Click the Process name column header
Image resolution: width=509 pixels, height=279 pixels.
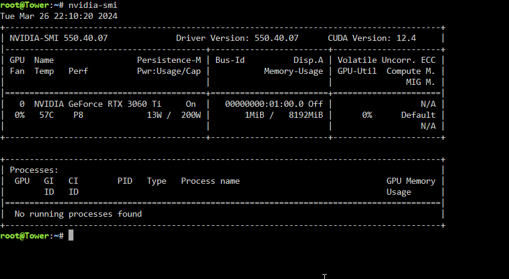pyautogui.click(x=210, y=181)
